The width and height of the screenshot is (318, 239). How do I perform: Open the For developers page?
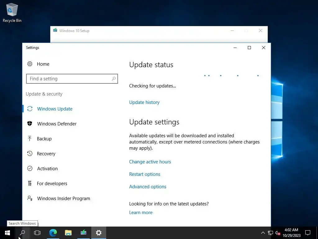click(x=52, y=184)
